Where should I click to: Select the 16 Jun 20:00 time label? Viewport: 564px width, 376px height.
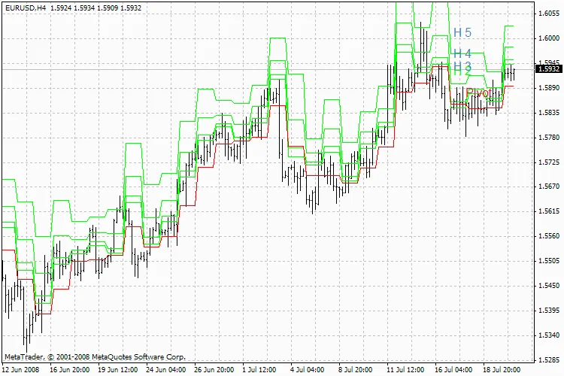click(x=71, y=370)
